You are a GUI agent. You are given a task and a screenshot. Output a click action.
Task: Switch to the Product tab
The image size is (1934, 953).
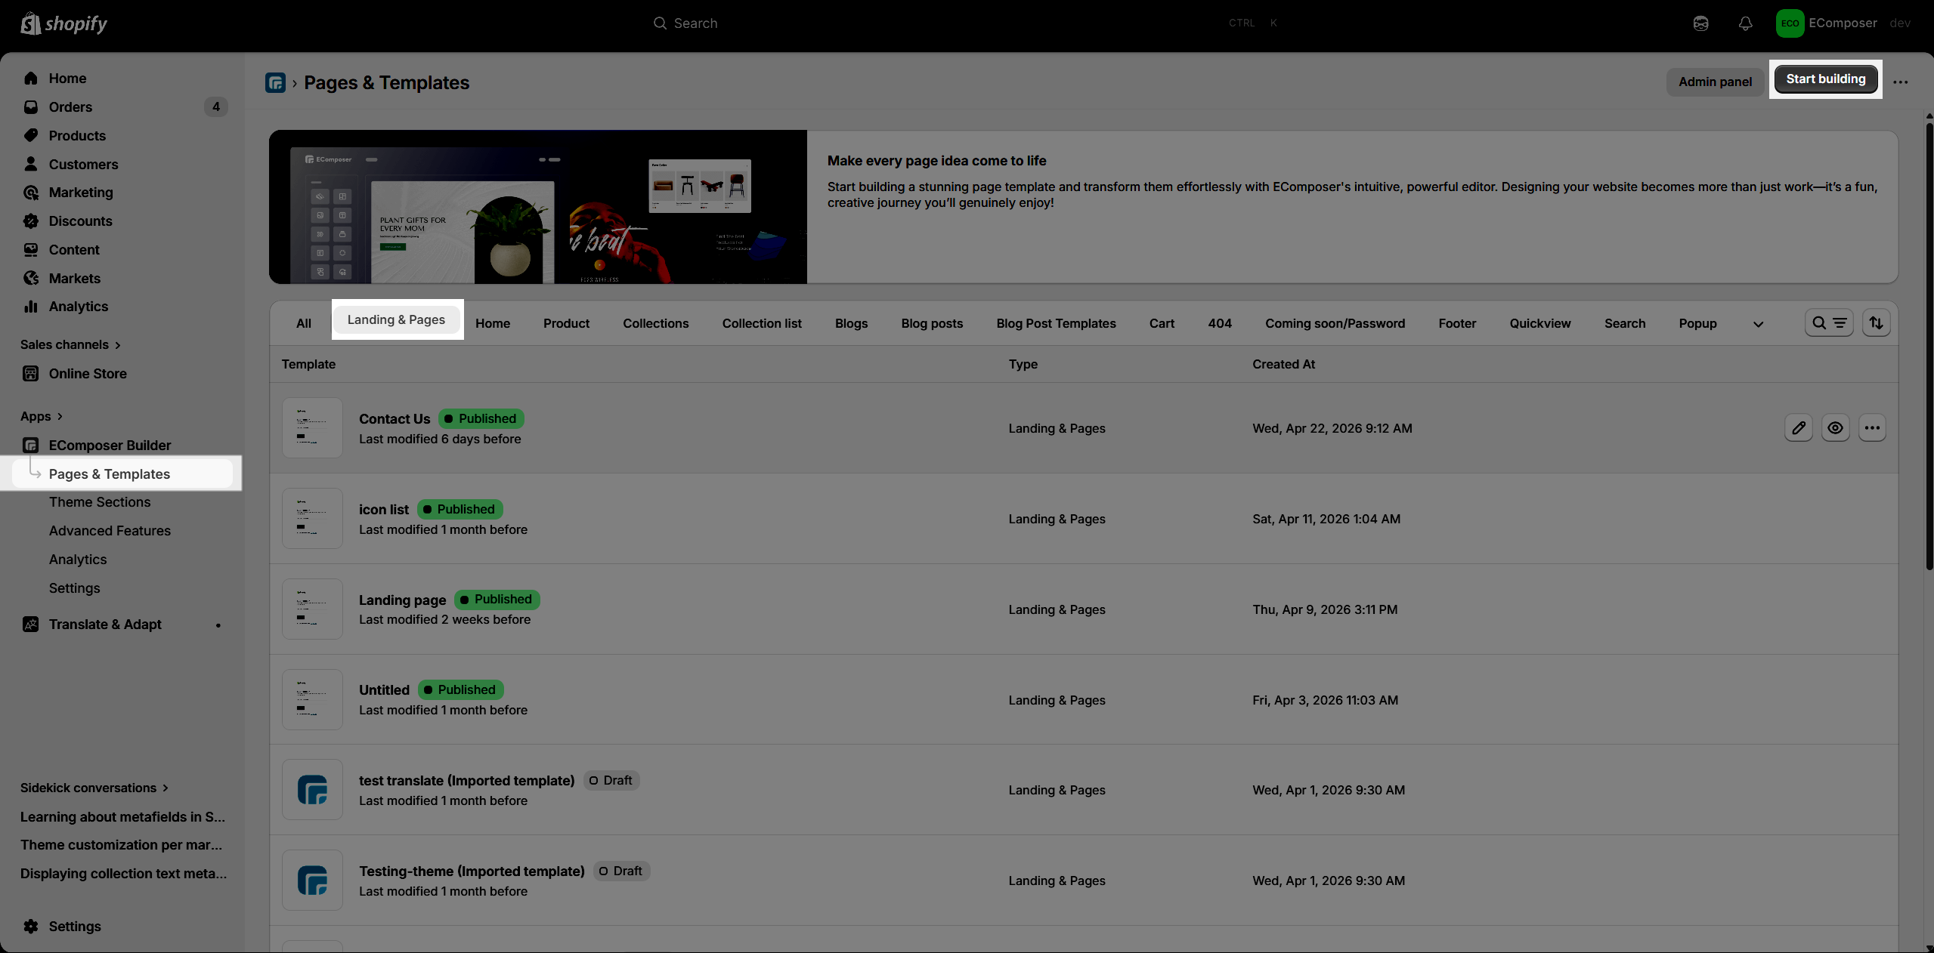(x=566, y=323)
